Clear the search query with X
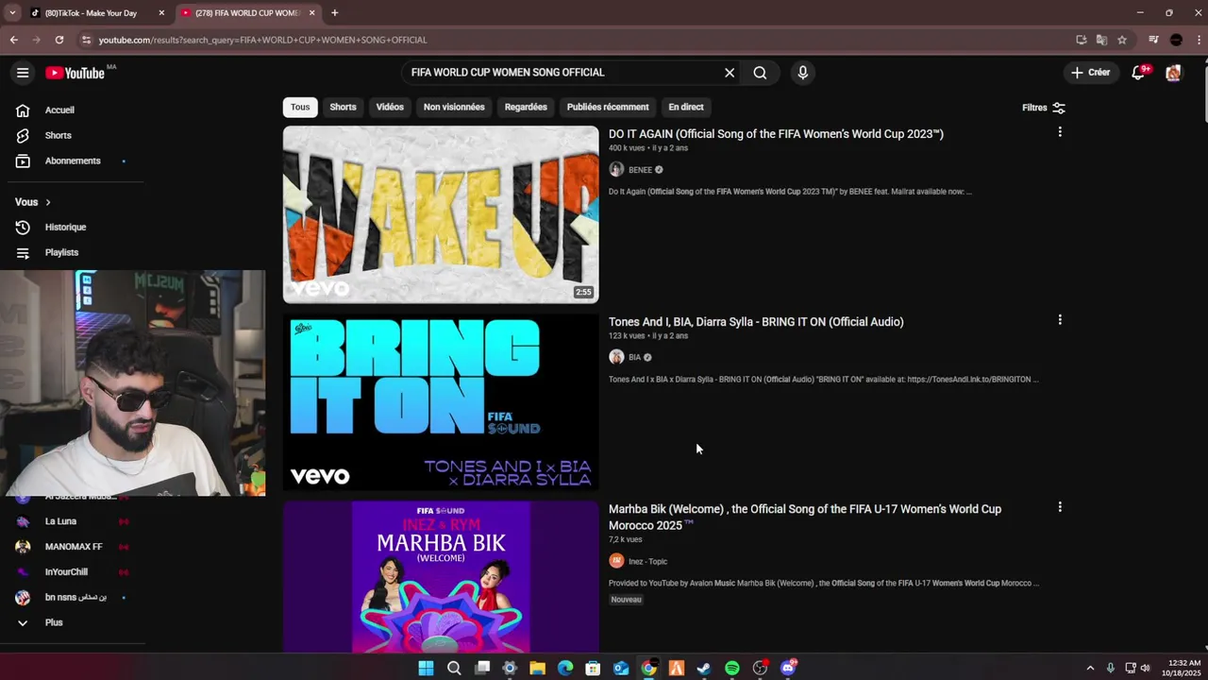 click(730, 73)
